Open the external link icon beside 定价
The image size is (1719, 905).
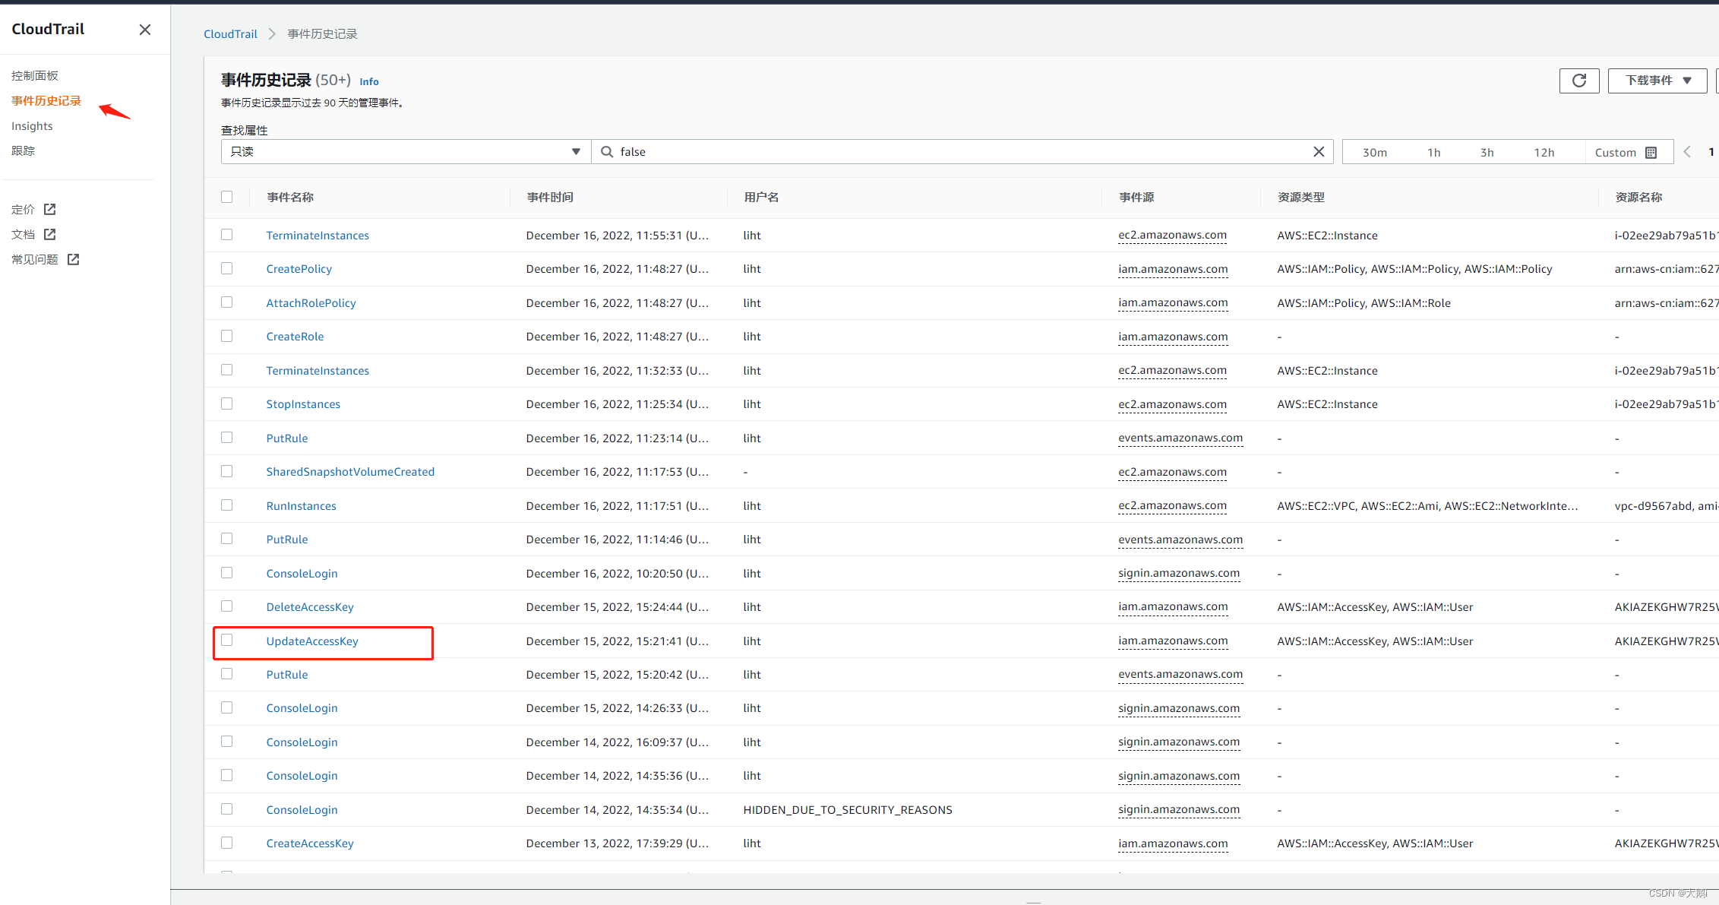click(x=50, y=209)
